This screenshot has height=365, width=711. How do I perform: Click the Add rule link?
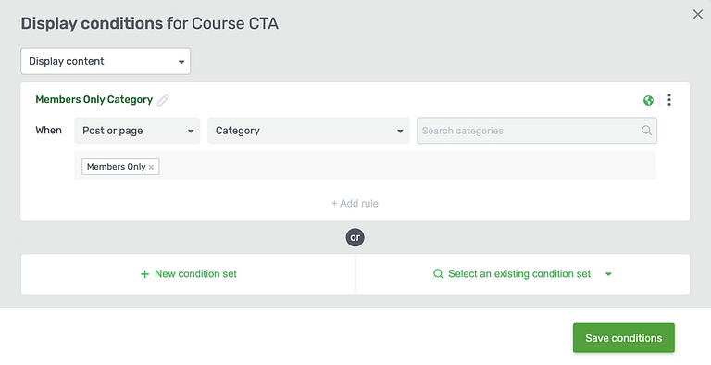click(x=355, y=204)
